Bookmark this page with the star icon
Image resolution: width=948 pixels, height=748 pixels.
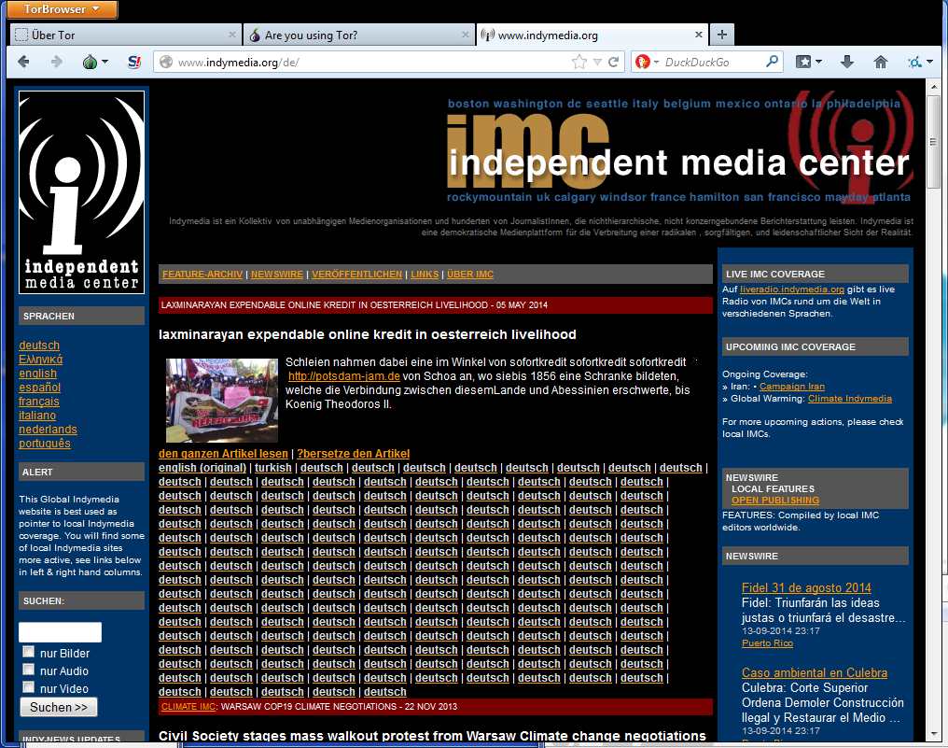click(x=580, y=63)
